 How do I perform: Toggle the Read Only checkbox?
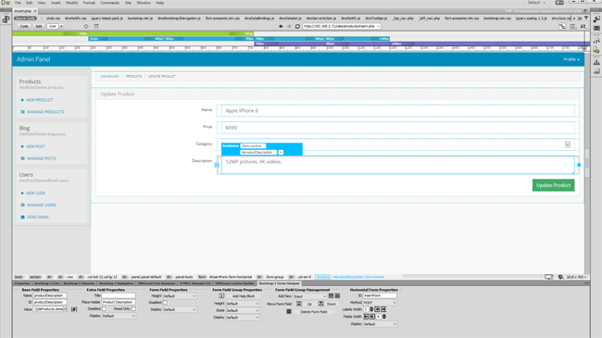click(133, 308)
